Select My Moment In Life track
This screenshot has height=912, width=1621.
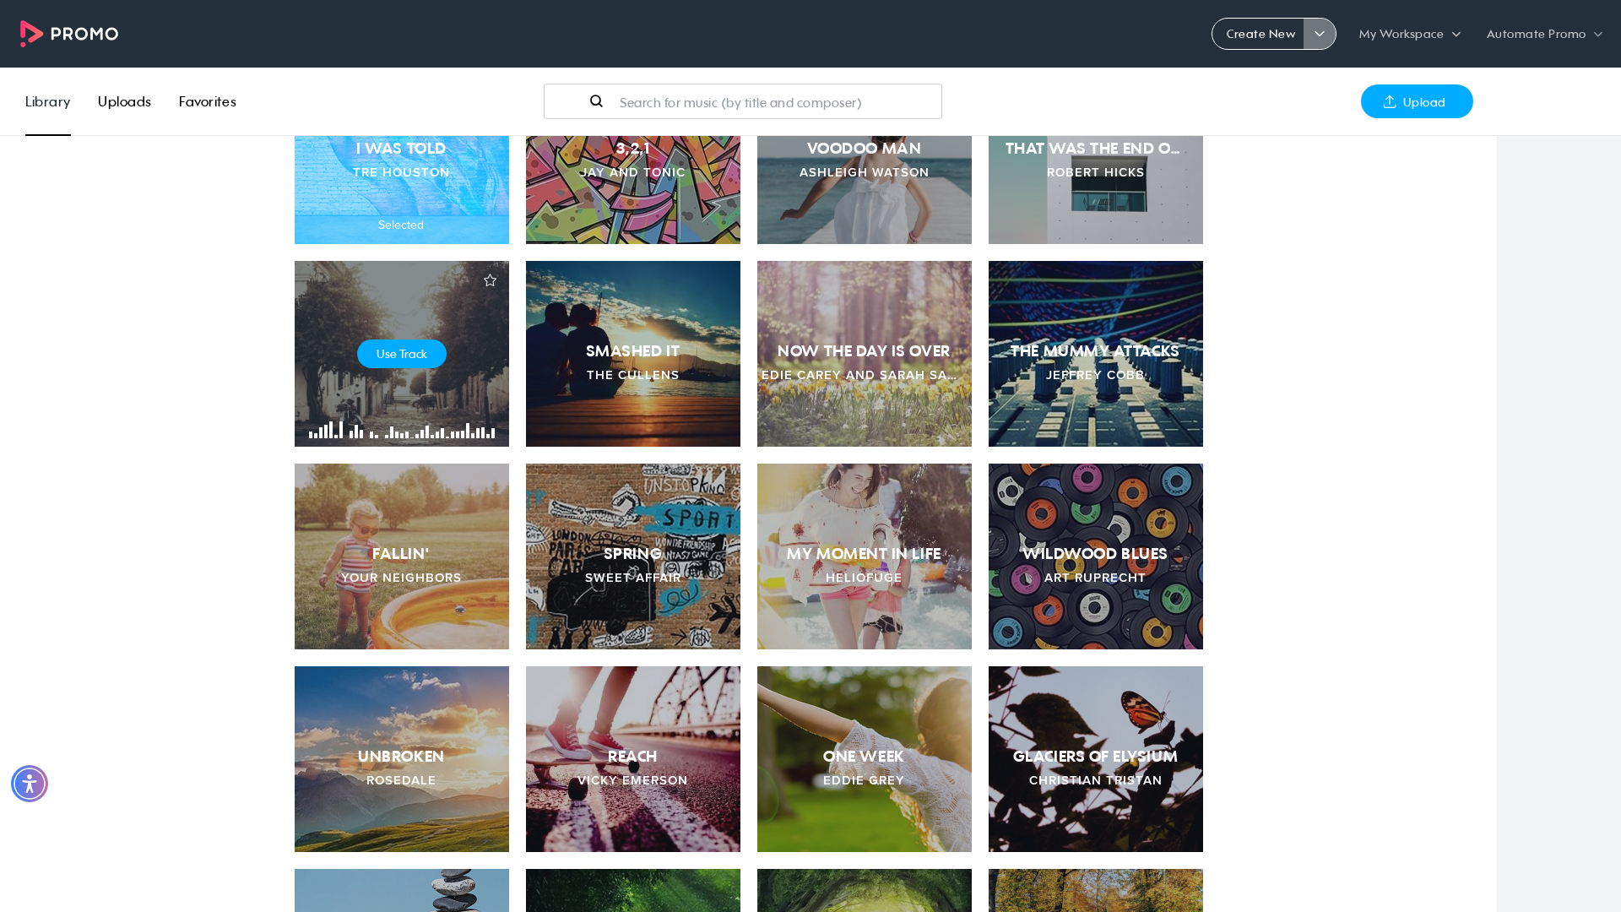[865, 556]
